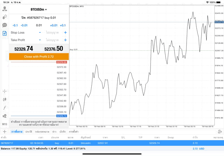Viewport: 224px width, 156px height.
Task: Switch to the ประวัติ (History) tab
Action: [x=29, y=132]
